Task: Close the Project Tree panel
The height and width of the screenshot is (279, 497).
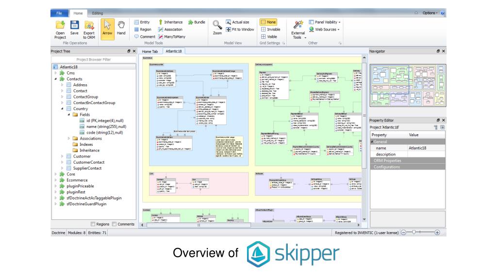Action: pos(134,51)
